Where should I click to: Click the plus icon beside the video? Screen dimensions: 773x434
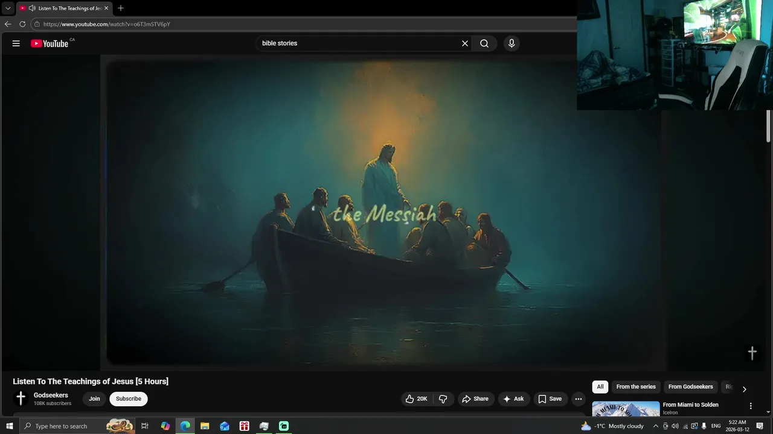pyautogui.click(x=752, y=353)
